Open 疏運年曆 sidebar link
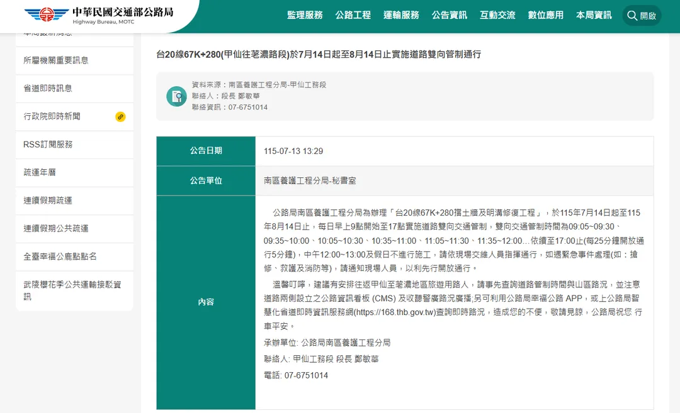Image resolution: width=680 pixels, height=413 pixels. pyautogui.click(x=74, y=172)
